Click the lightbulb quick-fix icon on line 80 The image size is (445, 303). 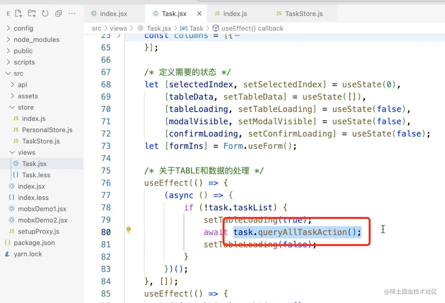(129, 230)
